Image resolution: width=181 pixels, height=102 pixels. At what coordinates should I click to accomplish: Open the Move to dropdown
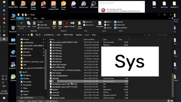pyautogui.click(x=54, y=25)
